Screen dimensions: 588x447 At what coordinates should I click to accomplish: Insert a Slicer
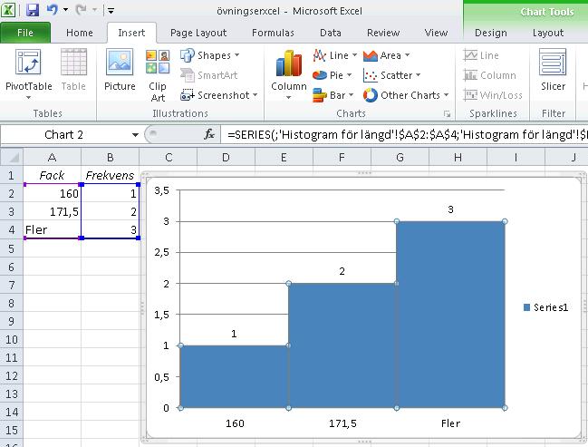coord(553,70)
